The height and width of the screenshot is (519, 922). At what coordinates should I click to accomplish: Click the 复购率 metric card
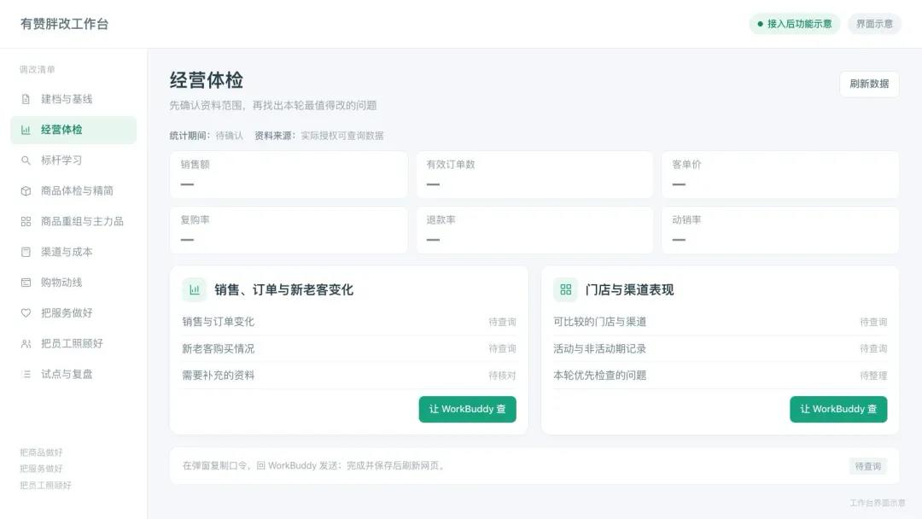click(x=289, y=230)
